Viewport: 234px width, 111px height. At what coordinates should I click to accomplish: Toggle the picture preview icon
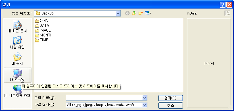[x=227, y=13]
